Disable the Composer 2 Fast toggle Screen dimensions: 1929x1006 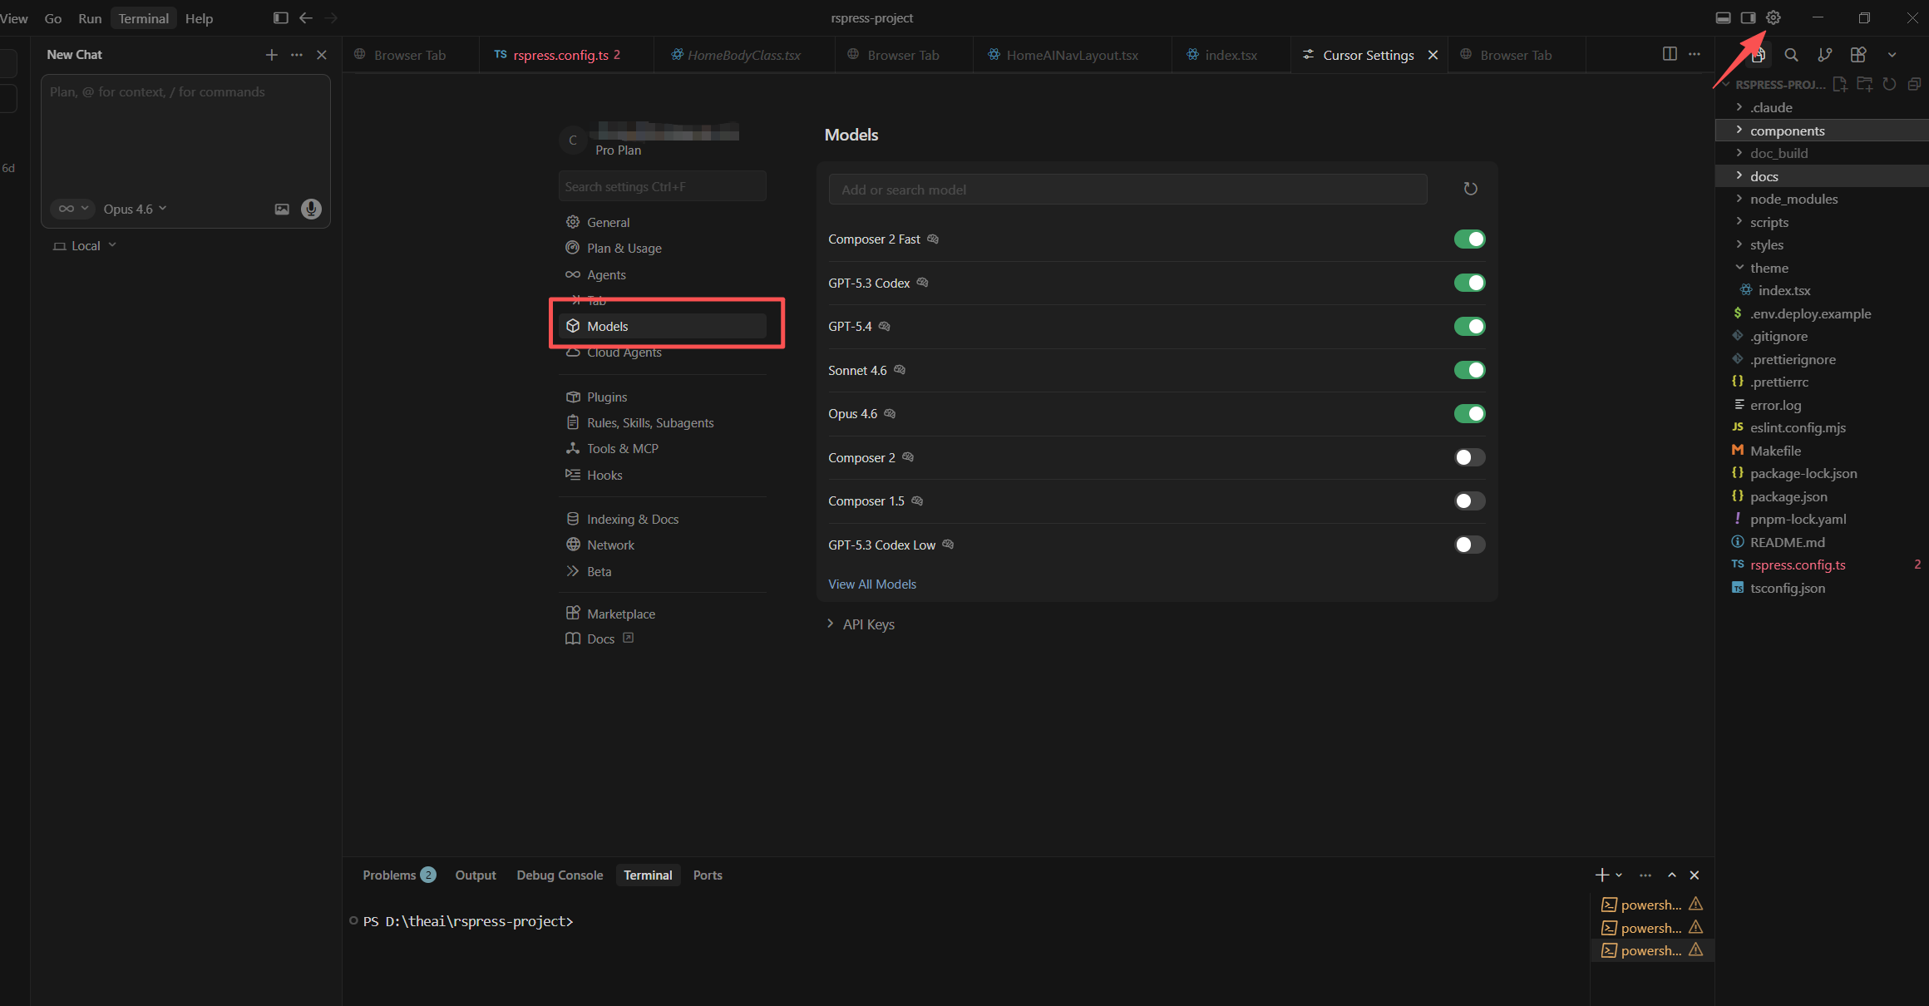tap(1469, 239)
